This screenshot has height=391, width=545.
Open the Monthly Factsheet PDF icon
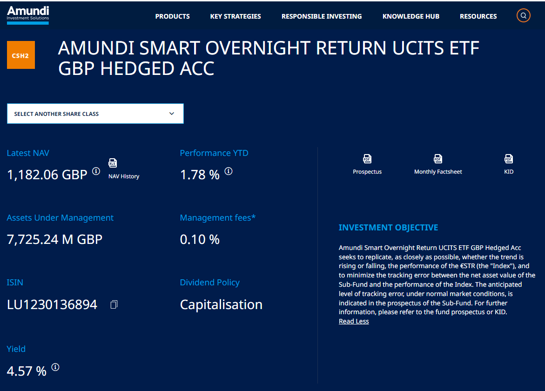438,159
